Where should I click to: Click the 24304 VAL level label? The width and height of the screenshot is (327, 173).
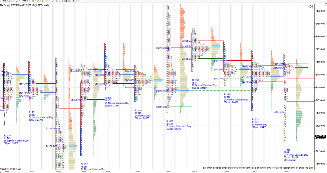pos(279,112)
